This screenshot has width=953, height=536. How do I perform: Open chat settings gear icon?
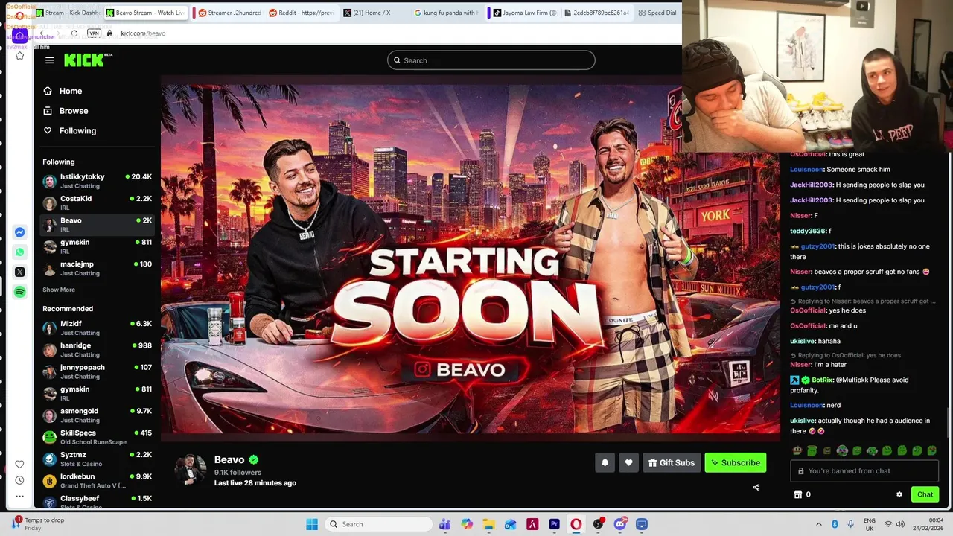899,494
